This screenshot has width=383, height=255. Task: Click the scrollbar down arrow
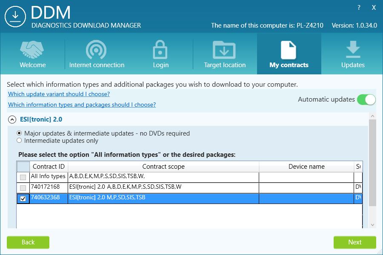pyautogui.click(x=372, y=225)
